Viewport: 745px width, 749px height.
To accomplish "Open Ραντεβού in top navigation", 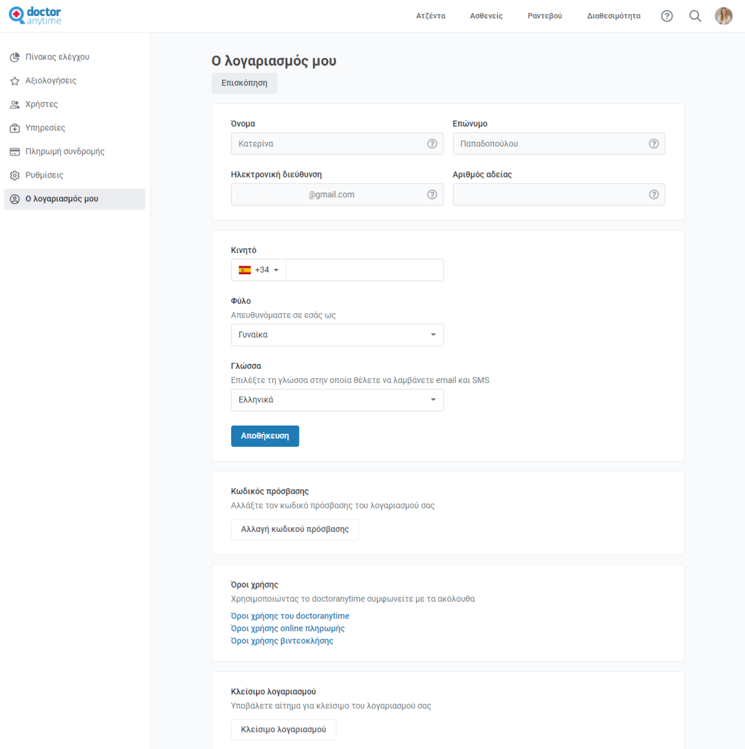I will click(x=545, y=16).
